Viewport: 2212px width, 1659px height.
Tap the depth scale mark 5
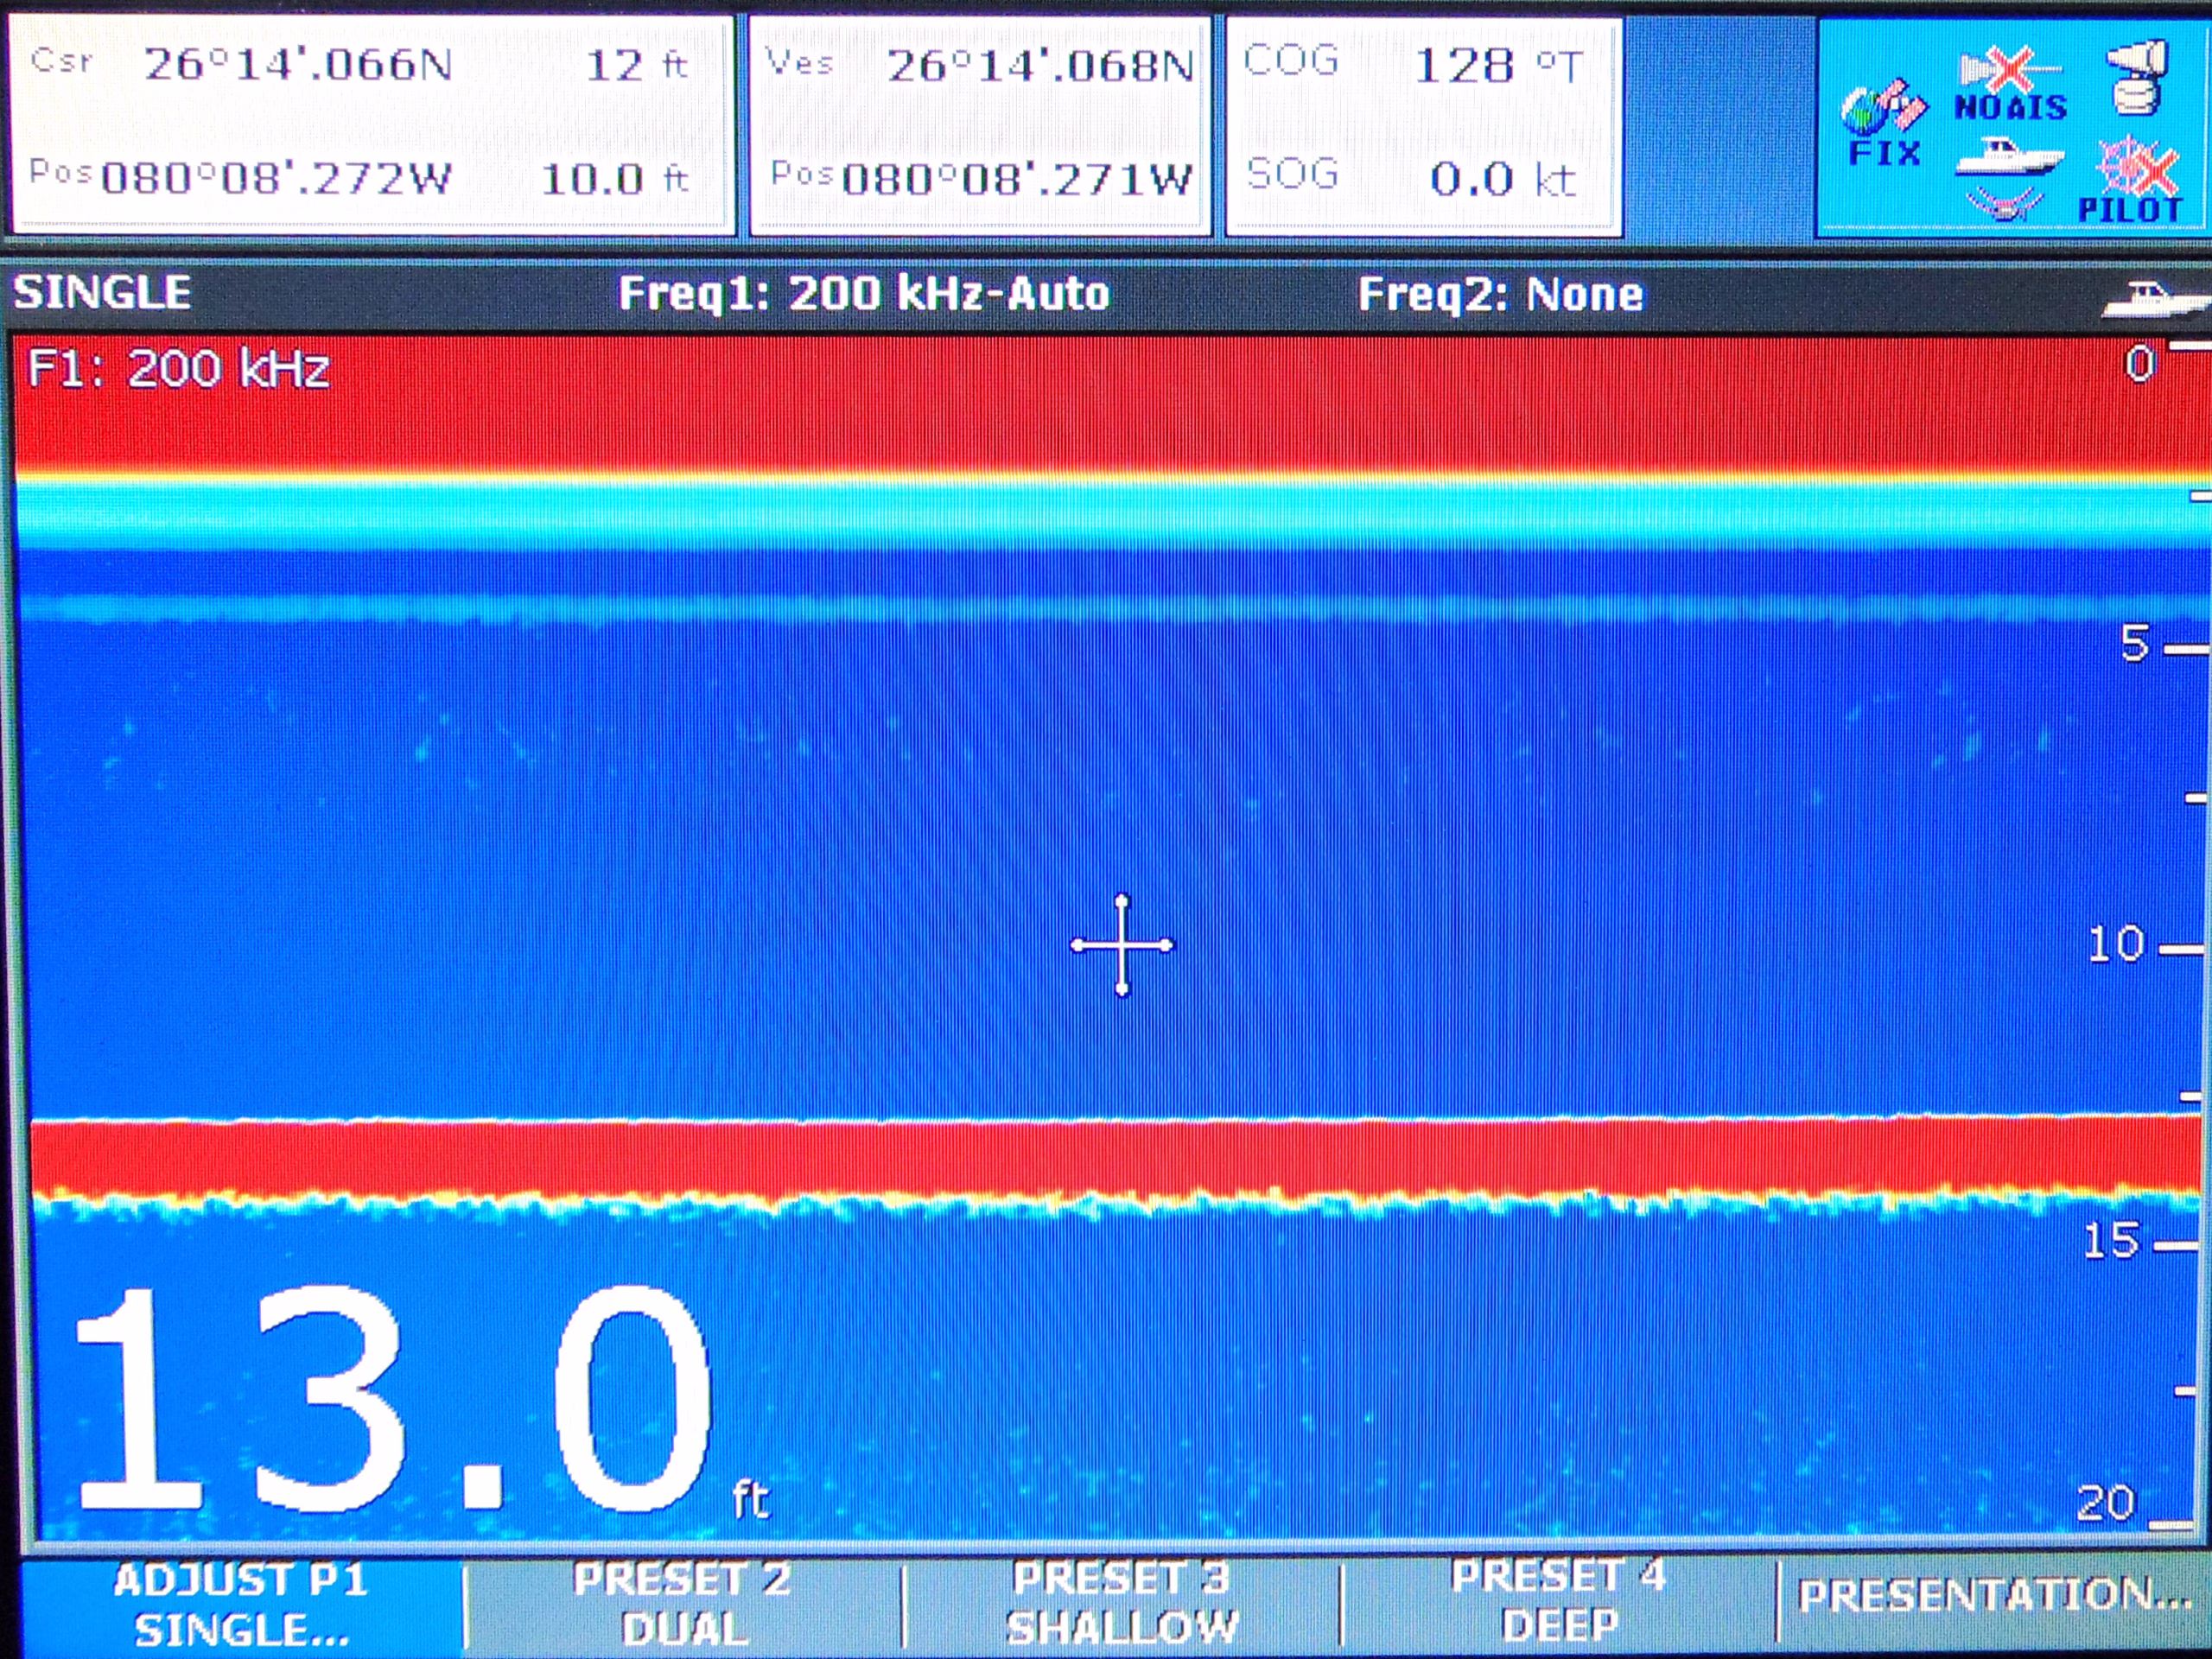(2134, 643)
